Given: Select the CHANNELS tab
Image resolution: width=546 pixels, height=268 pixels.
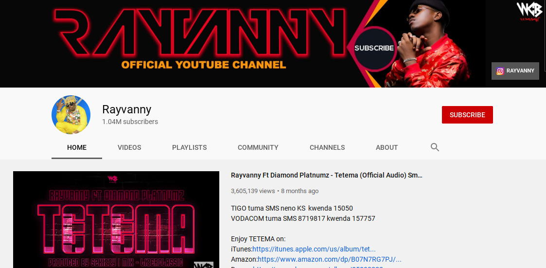Looking at the screenshot, I should click(x=327, y=147).
